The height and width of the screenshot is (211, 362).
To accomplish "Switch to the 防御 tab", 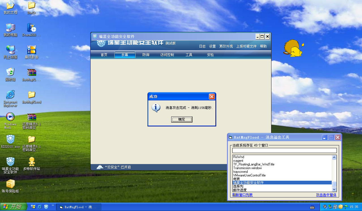I will coord(146,55).
